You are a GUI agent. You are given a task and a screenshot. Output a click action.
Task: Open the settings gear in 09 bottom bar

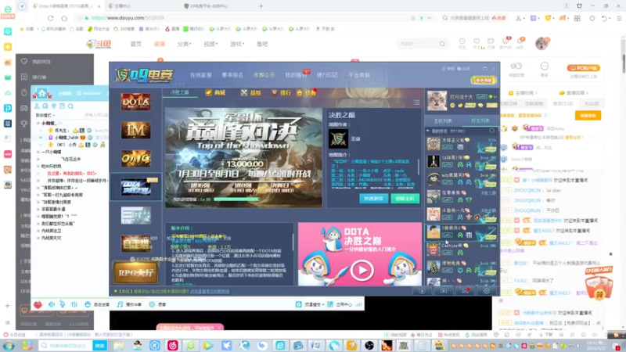click(487, 291)
